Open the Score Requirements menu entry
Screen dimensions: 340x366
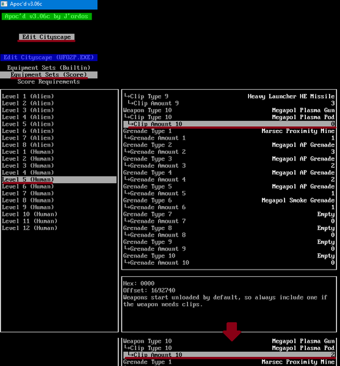tap(49, 82)
